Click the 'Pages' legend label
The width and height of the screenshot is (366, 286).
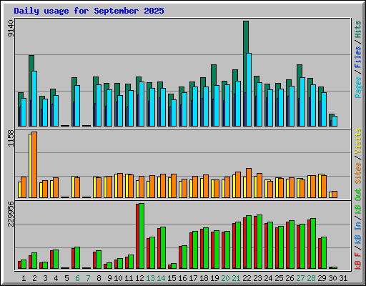358,87
